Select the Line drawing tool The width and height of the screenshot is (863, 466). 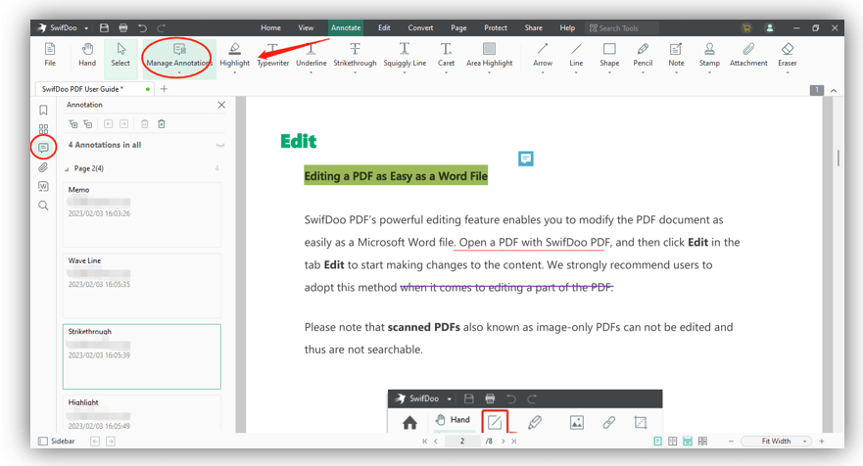tap(576, 55)
